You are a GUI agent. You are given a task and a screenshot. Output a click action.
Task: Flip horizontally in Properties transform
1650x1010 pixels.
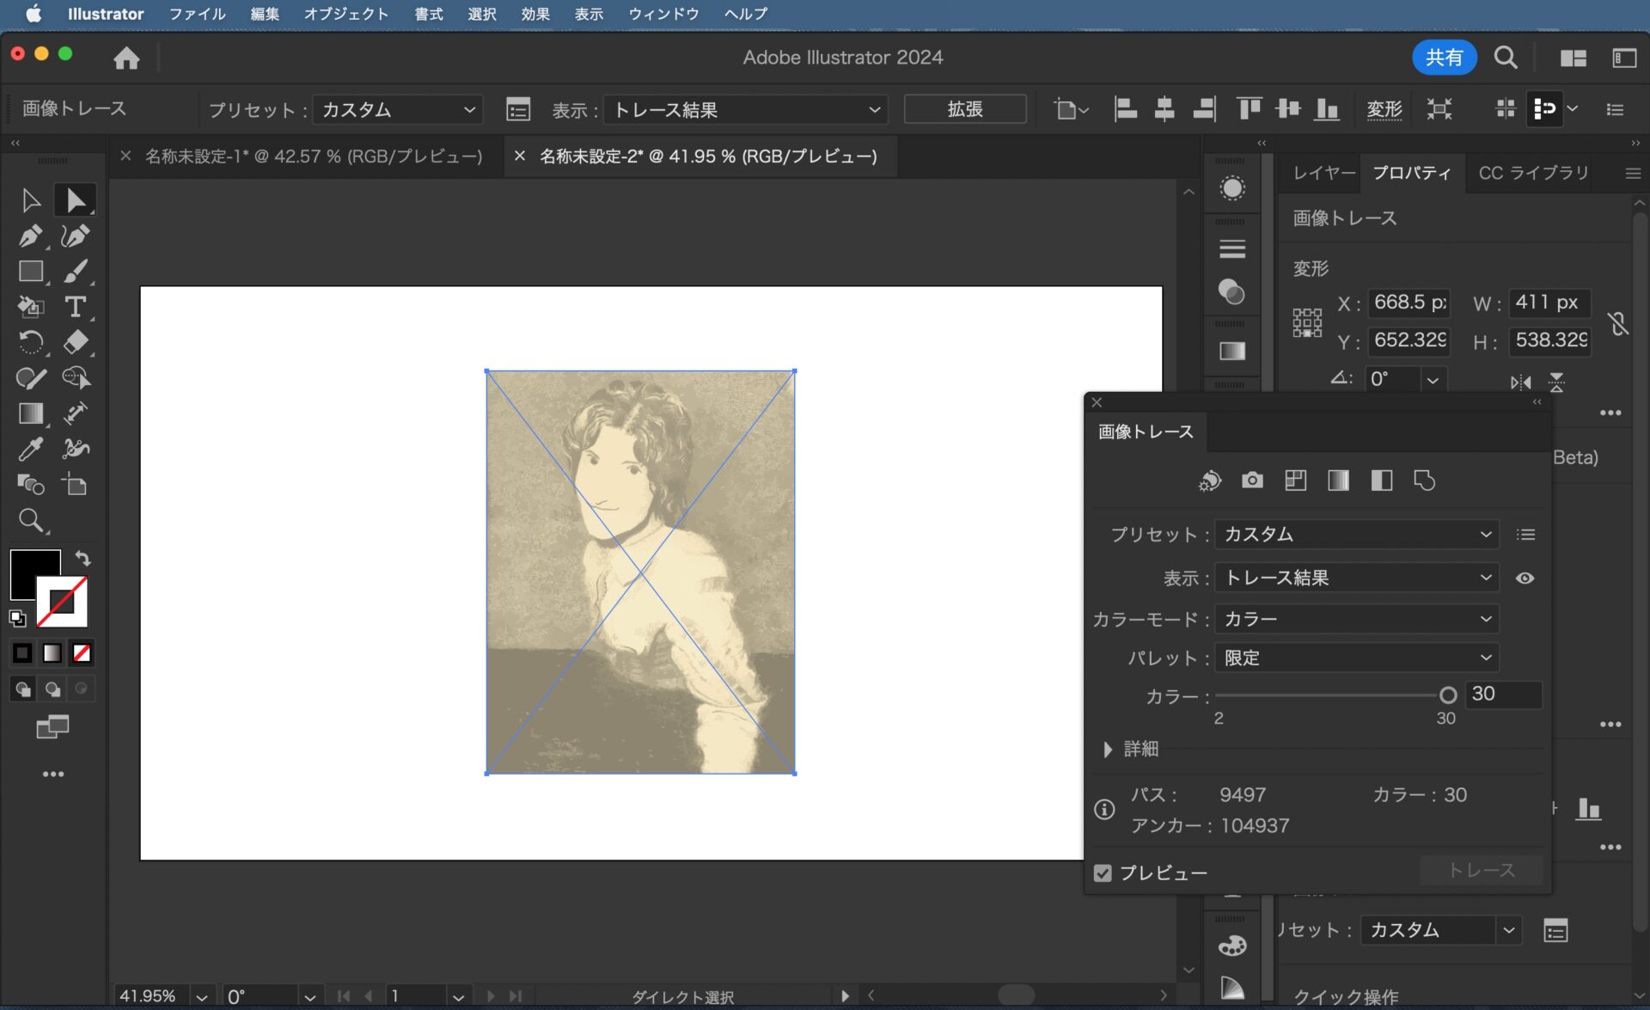click(x=1521, y=383)
